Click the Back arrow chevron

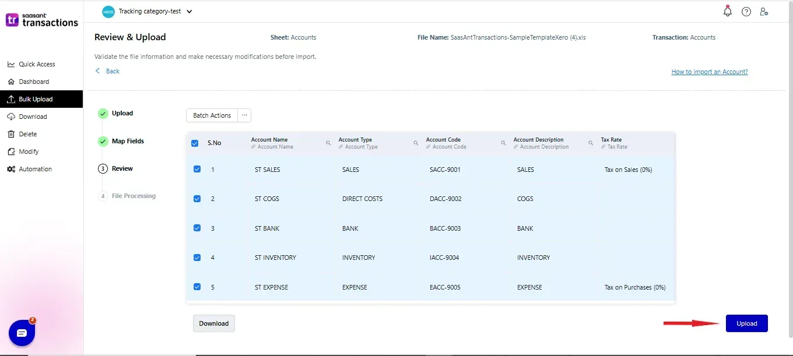[98, 71]
